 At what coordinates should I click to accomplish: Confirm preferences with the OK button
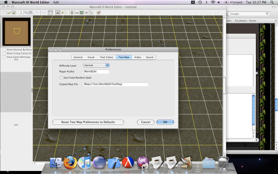tap(165, 122)
